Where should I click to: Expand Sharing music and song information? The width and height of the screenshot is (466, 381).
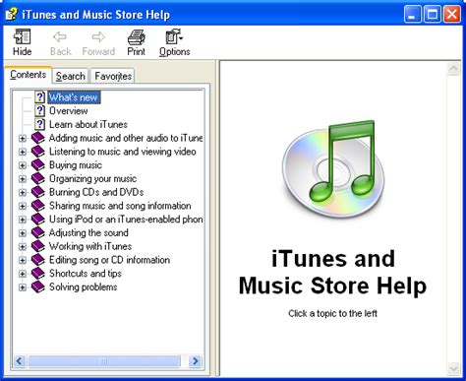coord(23,206)
